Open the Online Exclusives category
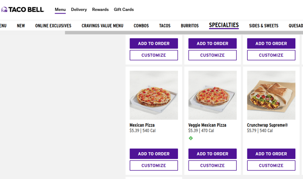303x179 pixels. coord(53,26)
